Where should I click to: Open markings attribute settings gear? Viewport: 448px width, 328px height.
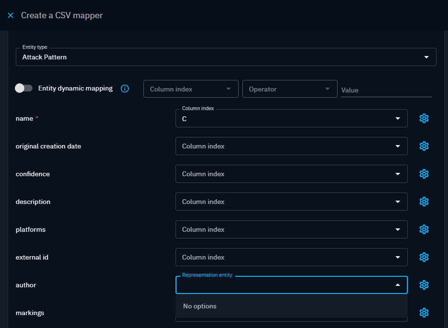pyautogui.click(x=424, y=313)
